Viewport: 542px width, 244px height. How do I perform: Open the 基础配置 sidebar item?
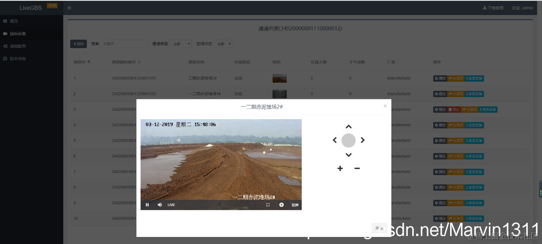click(31, 46)
